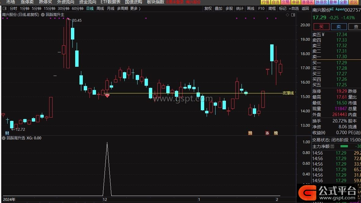Click the blue 撤单 cancel order button
Screen dimensions: 361x203
[x=333, y=2]
